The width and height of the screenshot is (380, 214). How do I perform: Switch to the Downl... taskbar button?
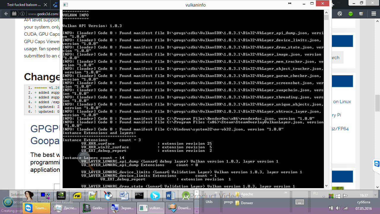click(x=180, y=208)
